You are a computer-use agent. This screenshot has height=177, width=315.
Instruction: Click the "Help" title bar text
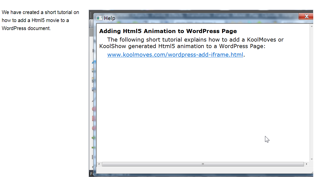110,18
